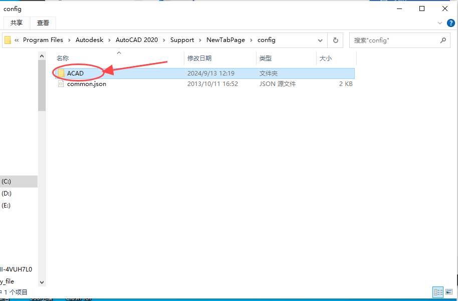Viewport: 458px width, 301px height.
Task: Go to Program Files breadcrumb
Action: [x=43, y=40]
